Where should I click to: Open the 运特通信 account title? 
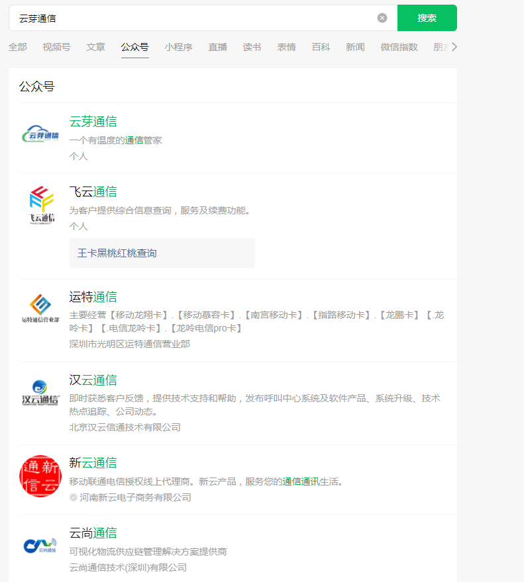point(93,296)
